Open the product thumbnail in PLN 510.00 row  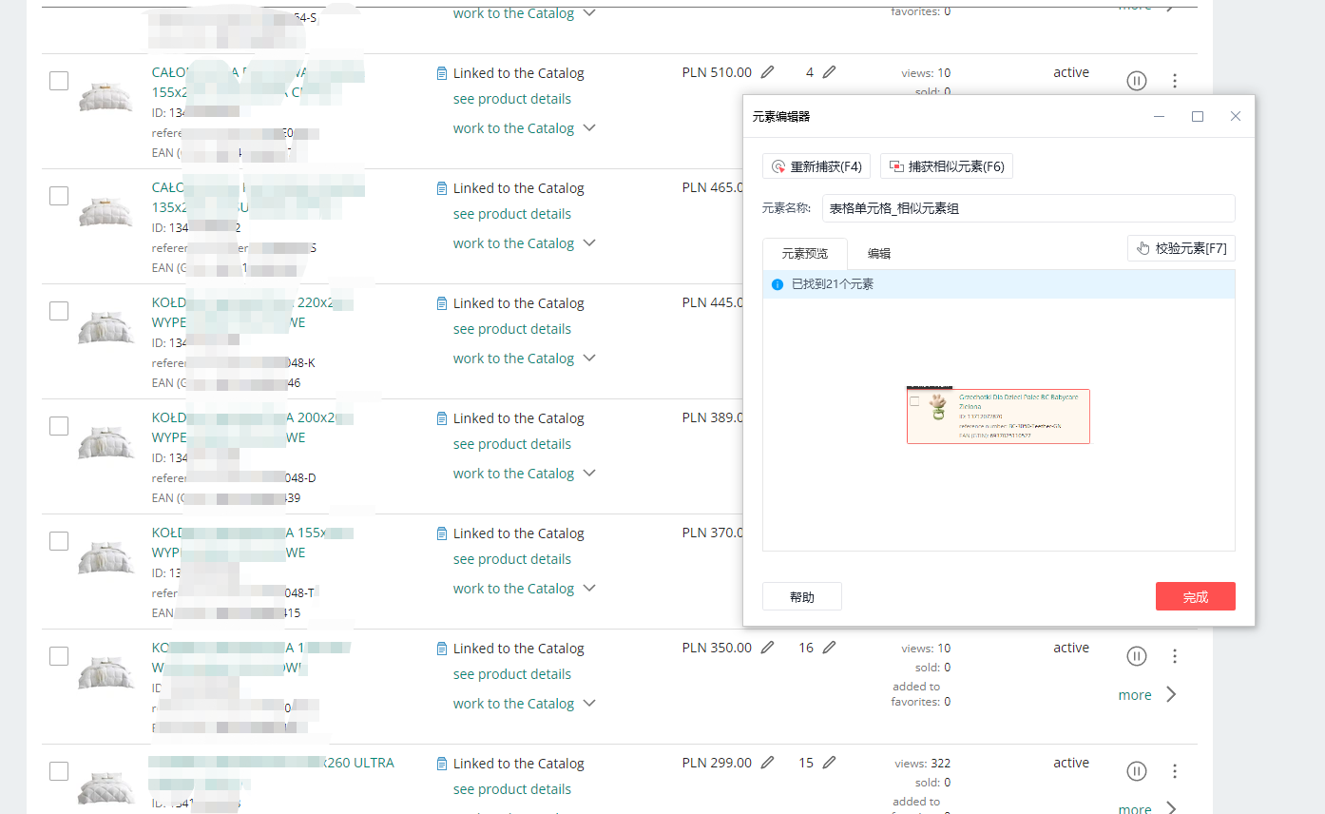point(106,97)
